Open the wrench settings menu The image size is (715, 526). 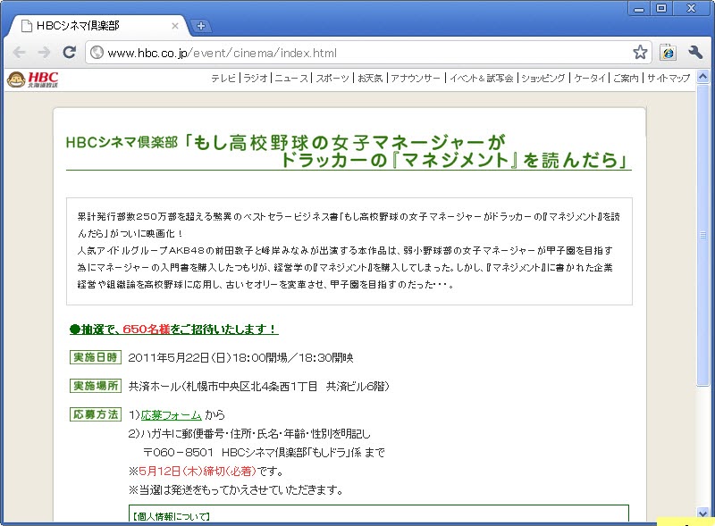coord(695,53)
